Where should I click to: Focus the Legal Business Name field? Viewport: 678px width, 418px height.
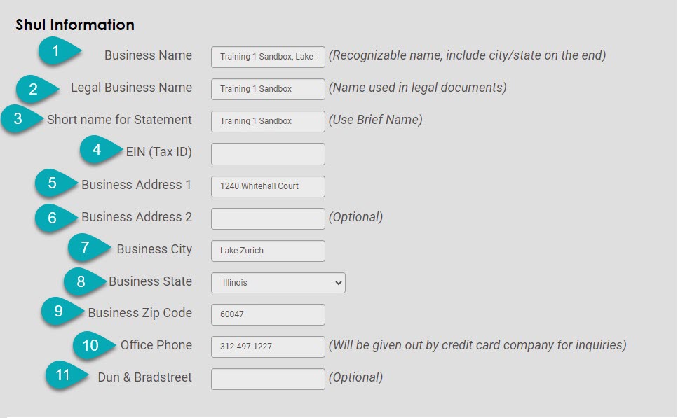pos(268,89)
